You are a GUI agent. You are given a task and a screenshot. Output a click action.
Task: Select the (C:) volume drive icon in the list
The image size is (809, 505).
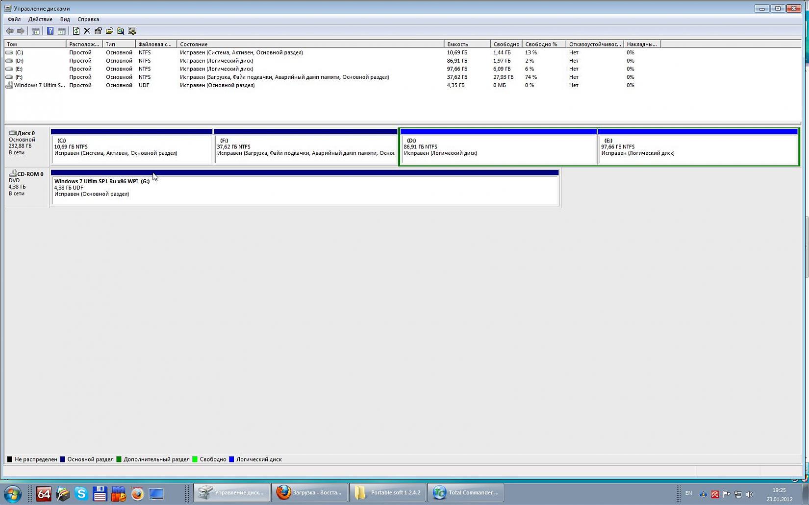9,52
